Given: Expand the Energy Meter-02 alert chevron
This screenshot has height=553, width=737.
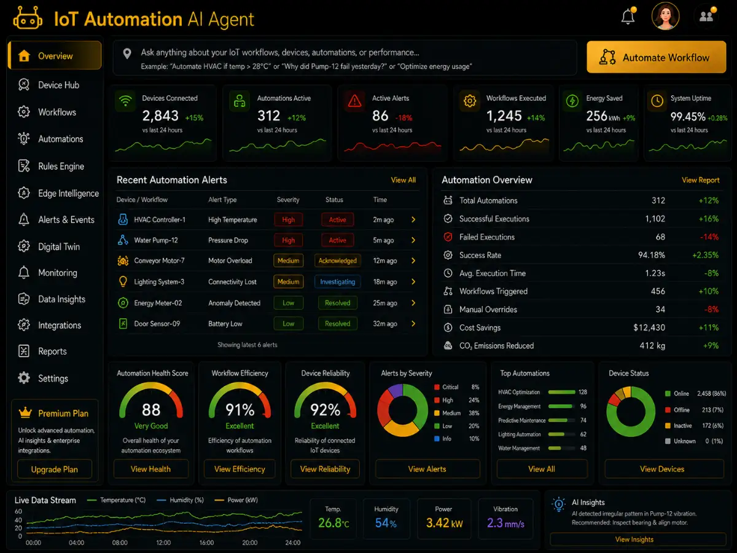Looking at the screenshot, I should [x=413, y=303].
